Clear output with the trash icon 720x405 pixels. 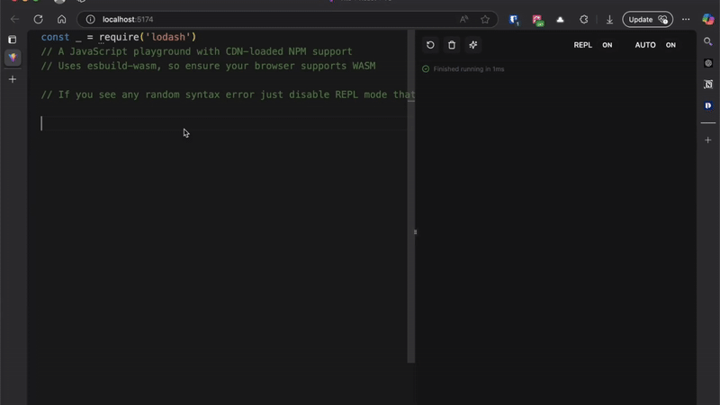click(x=452, y=45)
